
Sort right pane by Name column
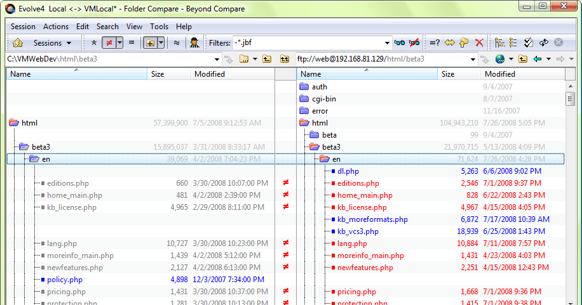click(367, 74)
